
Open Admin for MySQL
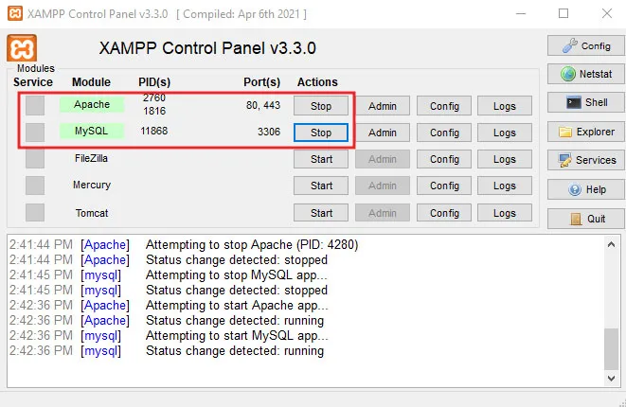pyautogui.click(x=383, y=133)
